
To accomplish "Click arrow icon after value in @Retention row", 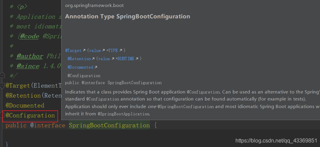I will [112, 58].
